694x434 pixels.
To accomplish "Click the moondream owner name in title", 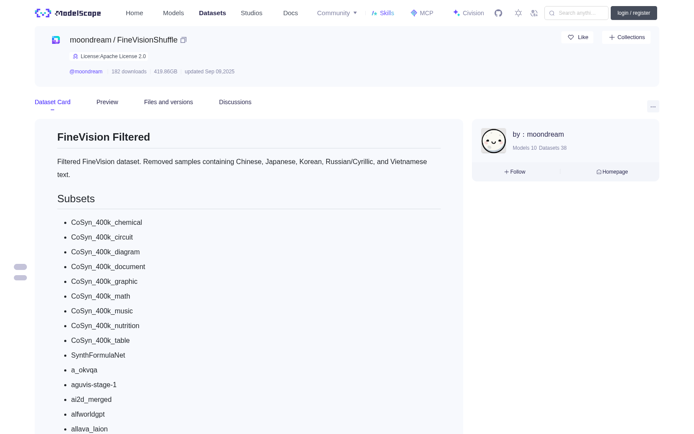I will pyautogui.click(x=91, y=40).
